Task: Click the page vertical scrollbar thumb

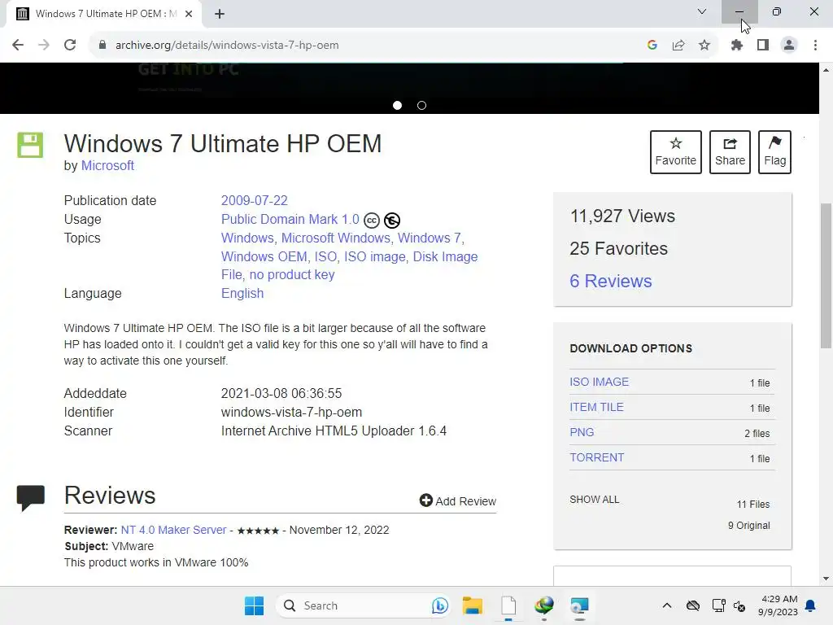Action: (826, 275)
